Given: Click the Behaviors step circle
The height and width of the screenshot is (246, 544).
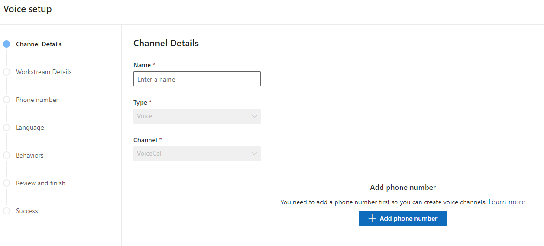Looking at the screenshot, I should pos(6,155).
